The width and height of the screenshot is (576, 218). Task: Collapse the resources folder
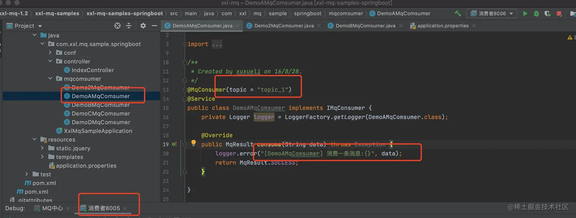35,139
